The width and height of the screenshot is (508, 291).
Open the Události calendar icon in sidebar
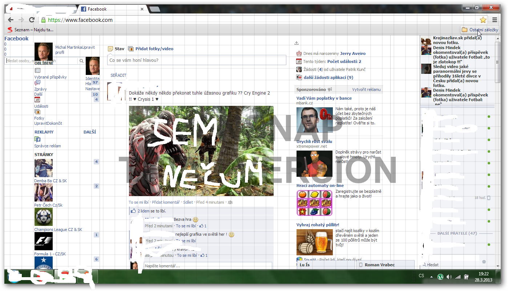point(37,100)
